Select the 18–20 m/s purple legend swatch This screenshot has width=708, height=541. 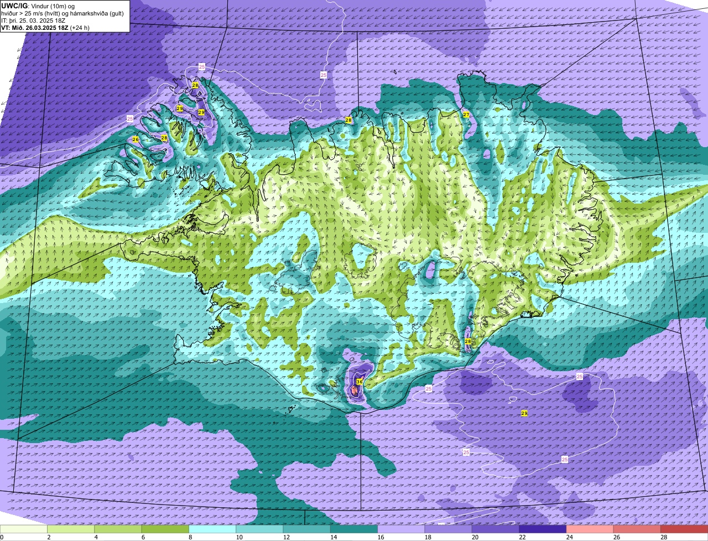coord(449,529)
